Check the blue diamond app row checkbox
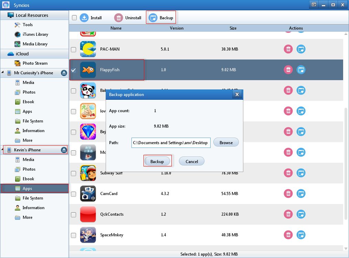349x258 pixels. coord(73,132)
